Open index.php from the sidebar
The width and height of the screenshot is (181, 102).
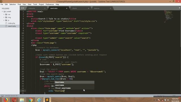pos(12,23)
